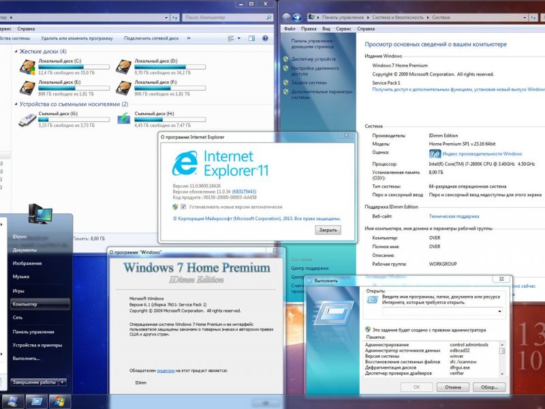Open the Сервис menu in System window
Viewport: 545px width, 409px height.
pyautogui.click(x=343, y=29)
